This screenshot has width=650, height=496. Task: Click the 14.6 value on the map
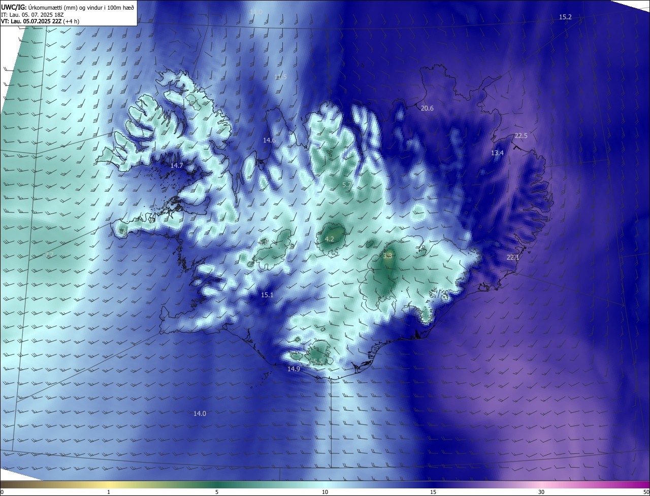point(269,140)
